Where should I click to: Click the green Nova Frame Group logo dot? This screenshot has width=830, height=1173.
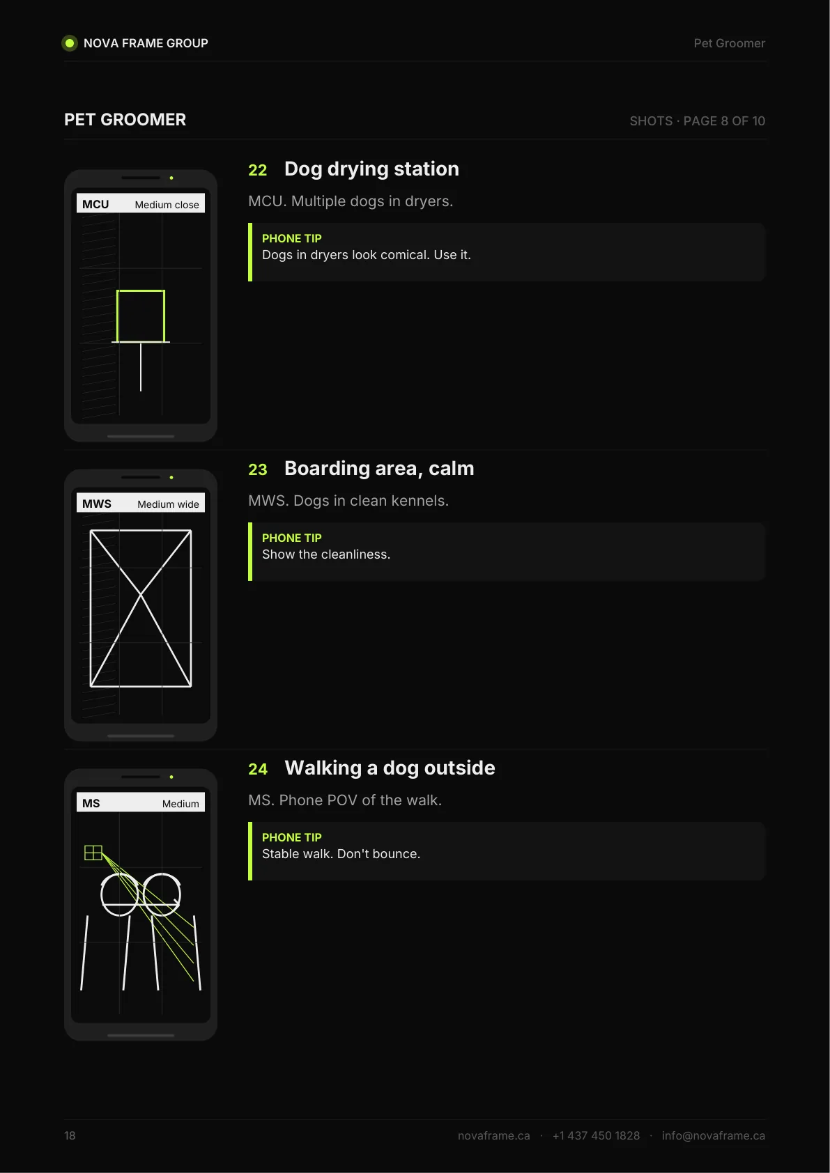tap(70, 43)
